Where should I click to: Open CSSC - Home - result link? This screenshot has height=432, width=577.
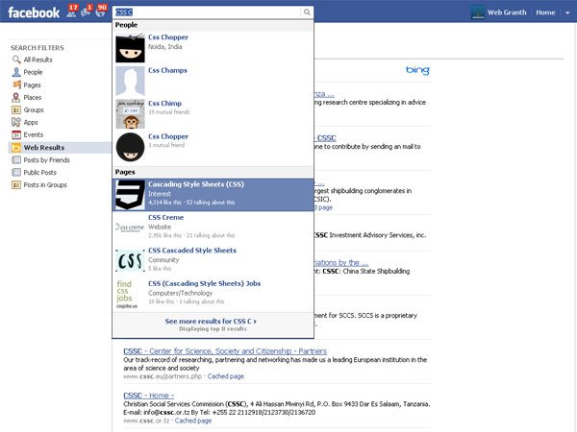tap(149, 396)
